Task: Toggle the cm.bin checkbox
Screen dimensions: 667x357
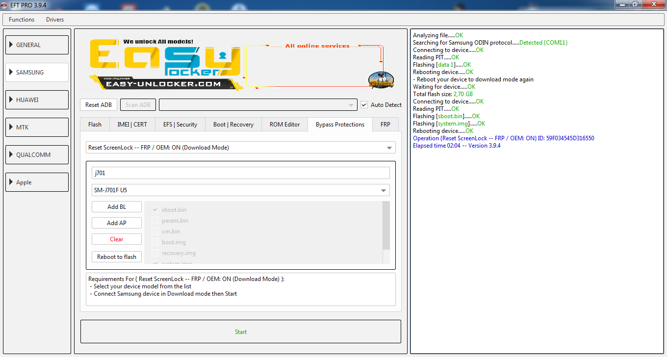Action: tap(155, 231)
